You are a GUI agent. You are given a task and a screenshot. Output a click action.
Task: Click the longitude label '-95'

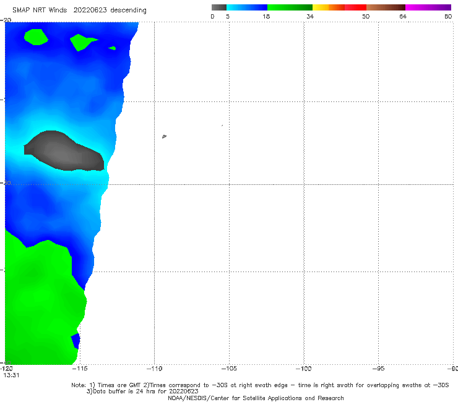click(379, 369)
